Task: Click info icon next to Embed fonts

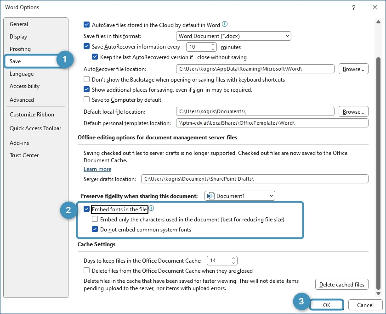Action: coord(151,209)
